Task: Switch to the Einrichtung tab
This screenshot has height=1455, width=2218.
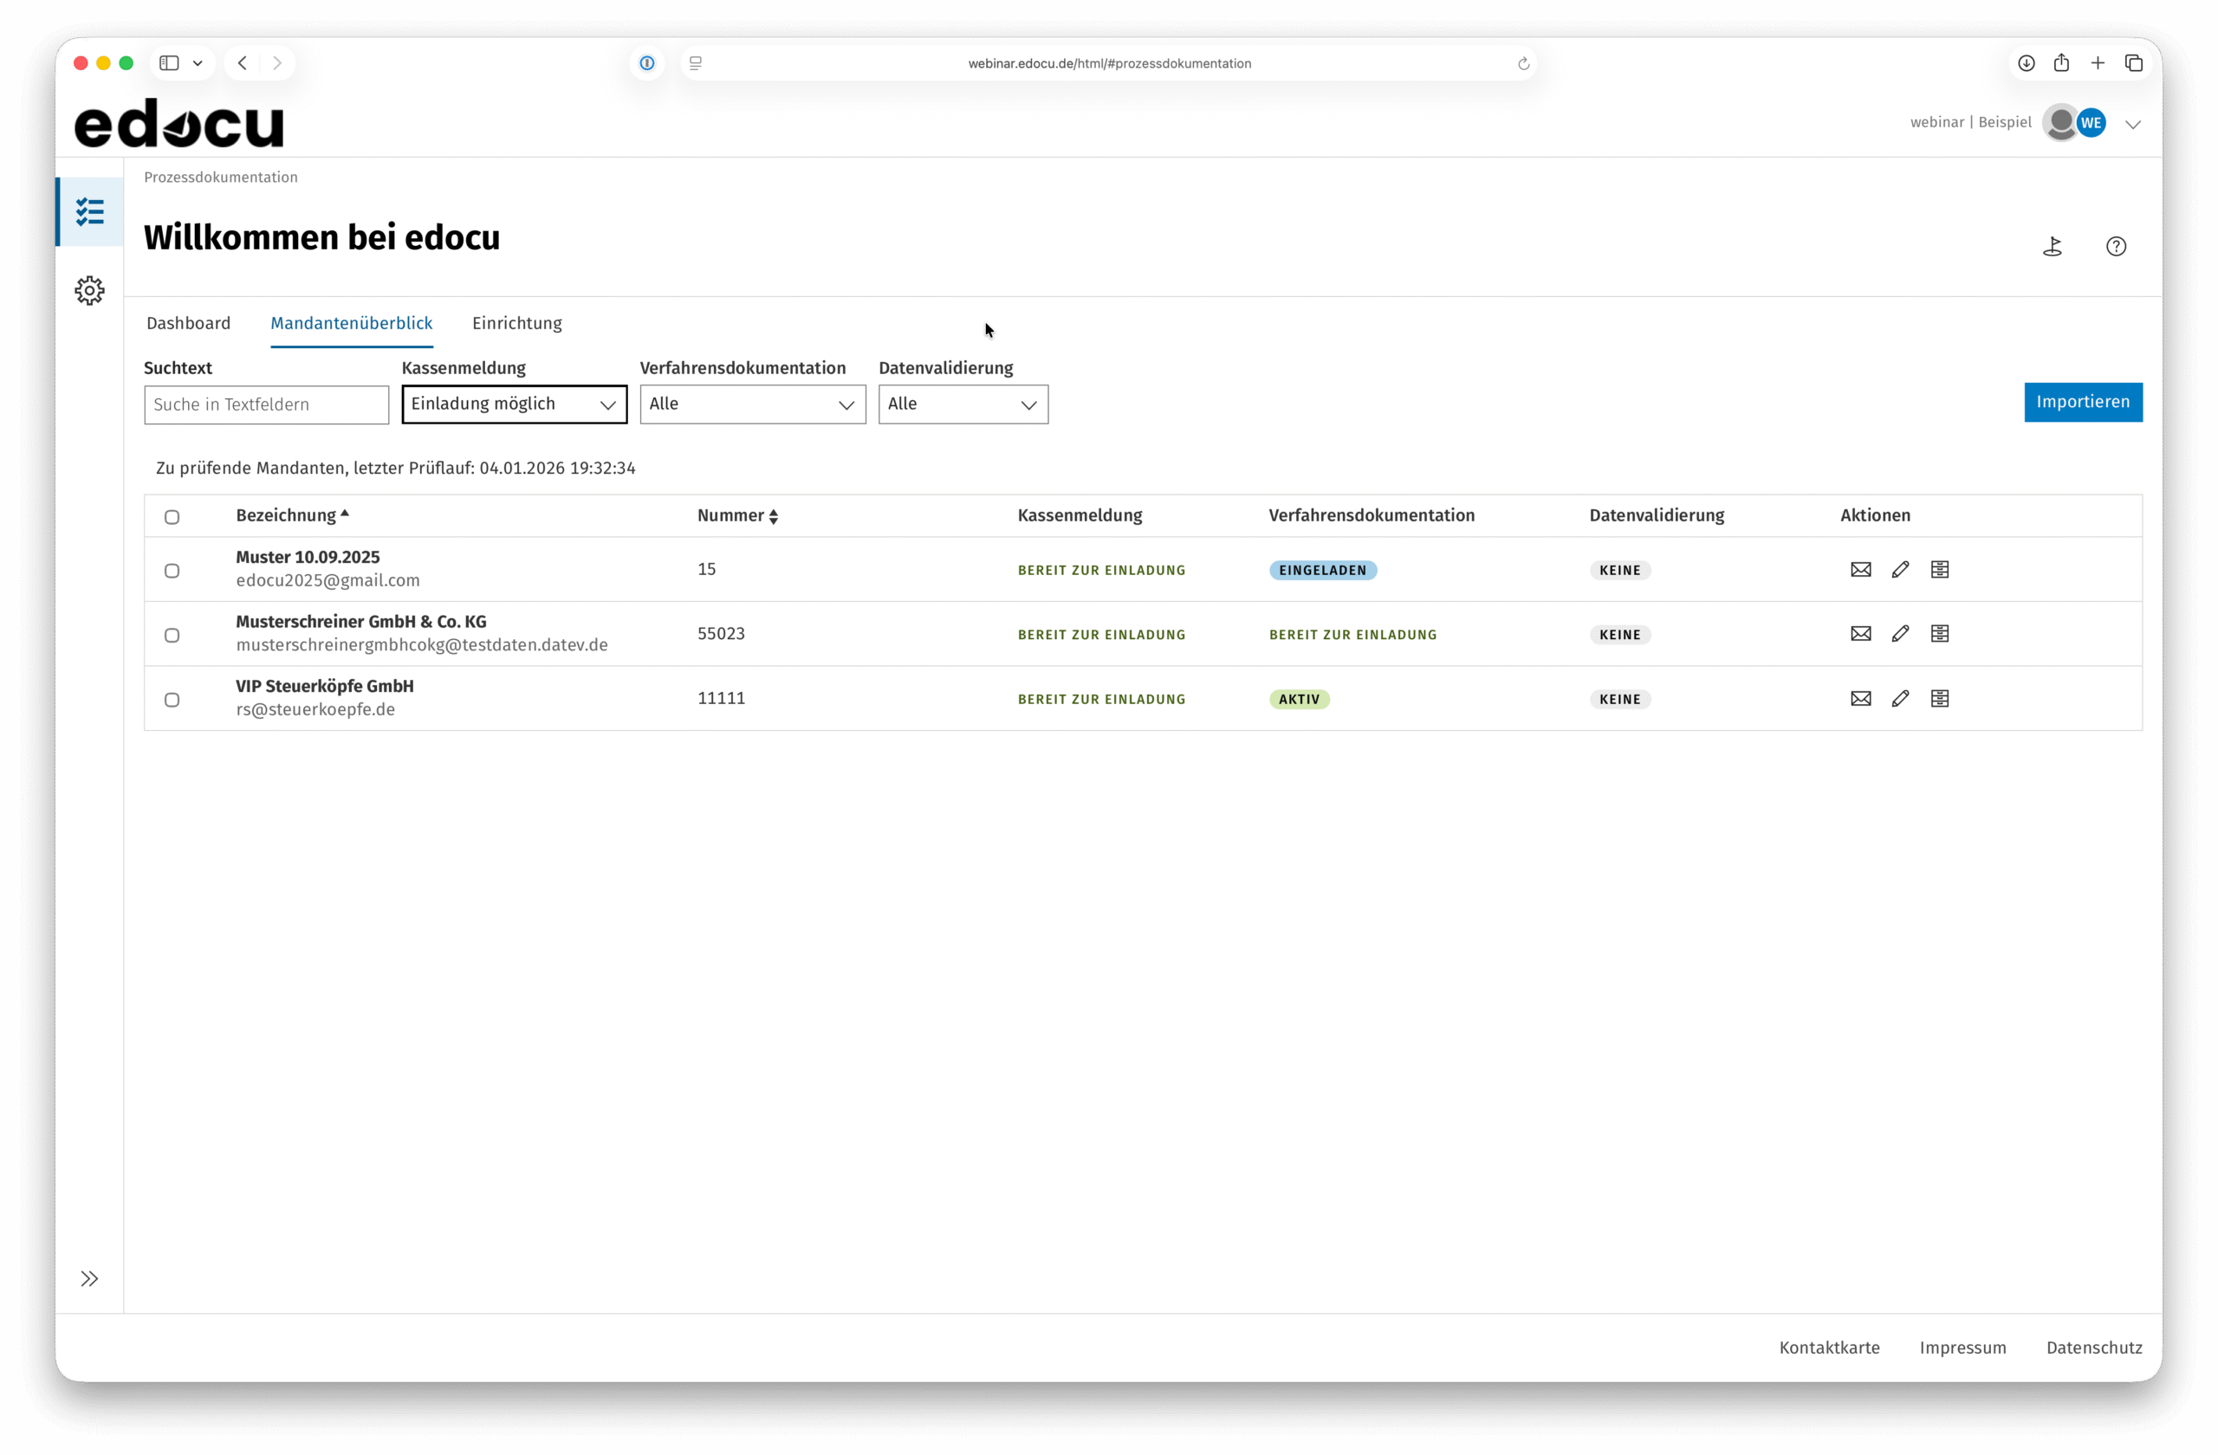Action: [x=516, y=323]
